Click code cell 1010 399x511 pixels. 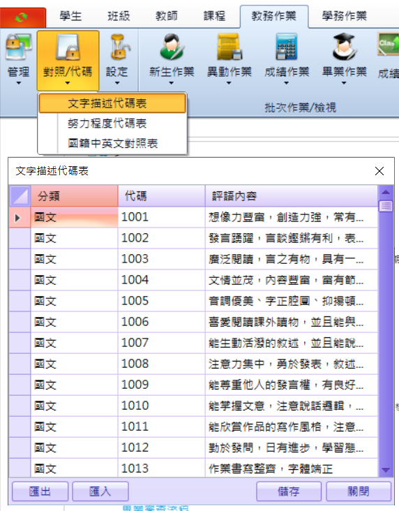point(162,406)
